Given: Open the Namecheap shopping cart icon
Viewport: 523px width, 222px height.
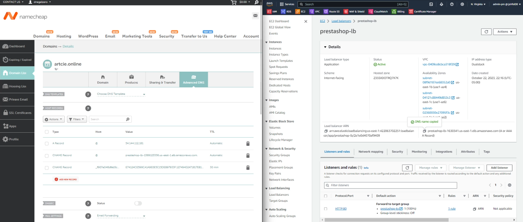Looking at the screenshot, I should click(234, 2).
